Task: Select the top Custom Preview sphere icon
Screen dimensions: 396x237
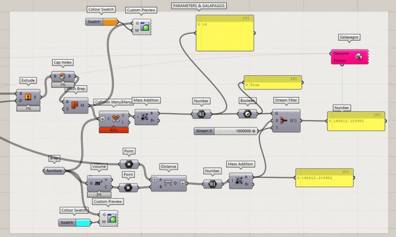Action: (143, 27)
